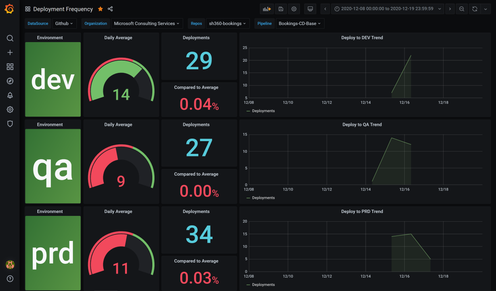Click the Create plus icon in sidebar
496x291 pixels.
click(x=10, y=53)
